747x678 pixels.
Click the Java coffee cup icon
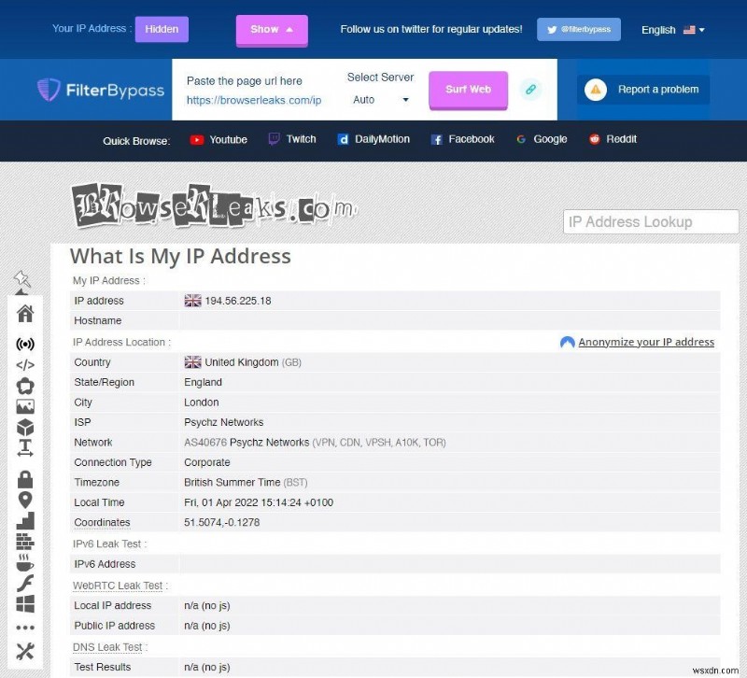pos(25,567)
